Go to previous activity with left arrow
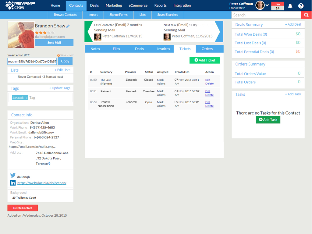The width and height of the screenshot is (312, 234). click(89, 31)
